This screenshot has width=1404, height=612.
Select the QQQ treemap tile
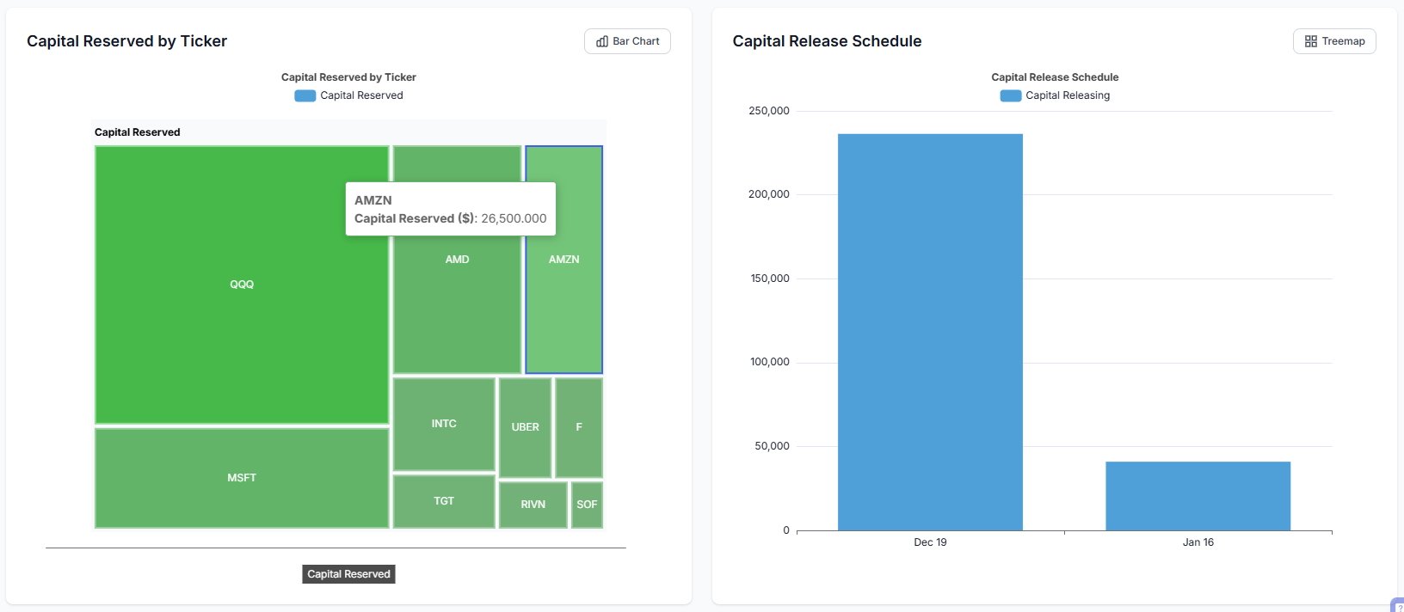pyautogui.click(x=242, y=285)
